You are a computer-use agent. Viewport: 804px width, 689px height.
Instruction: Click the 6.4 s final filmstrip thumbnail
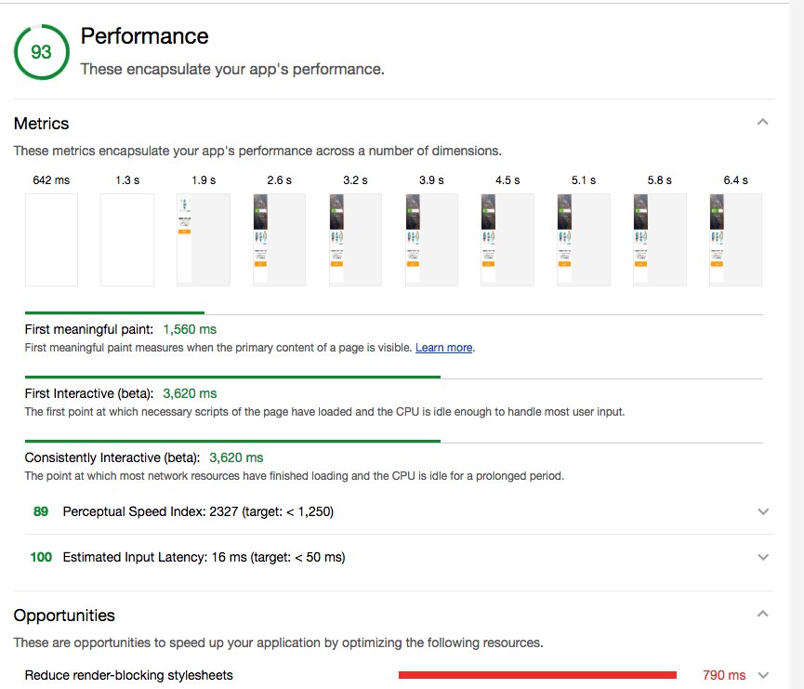point(735,239)
